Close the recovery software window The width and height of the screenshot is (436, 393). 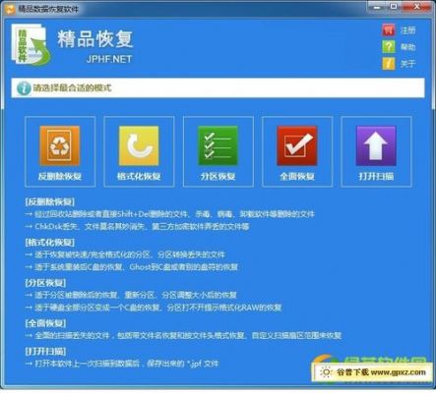point(417,6)
